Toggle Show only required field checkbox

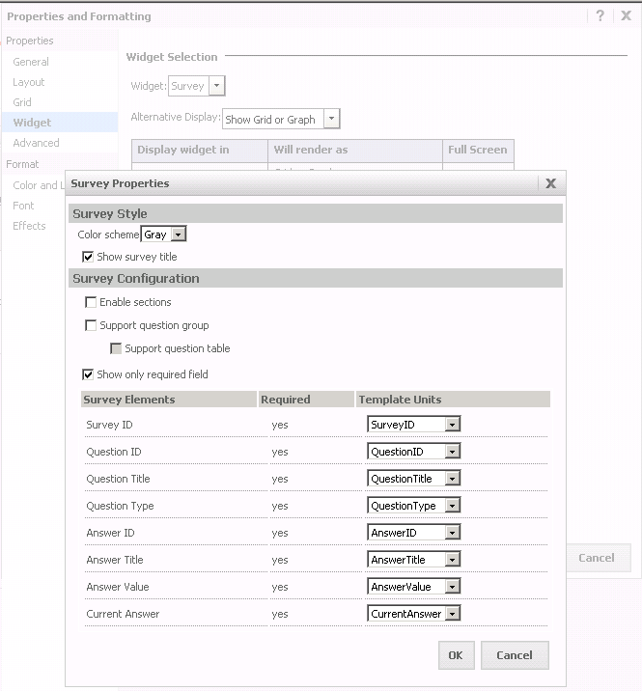tap(89, 374)
